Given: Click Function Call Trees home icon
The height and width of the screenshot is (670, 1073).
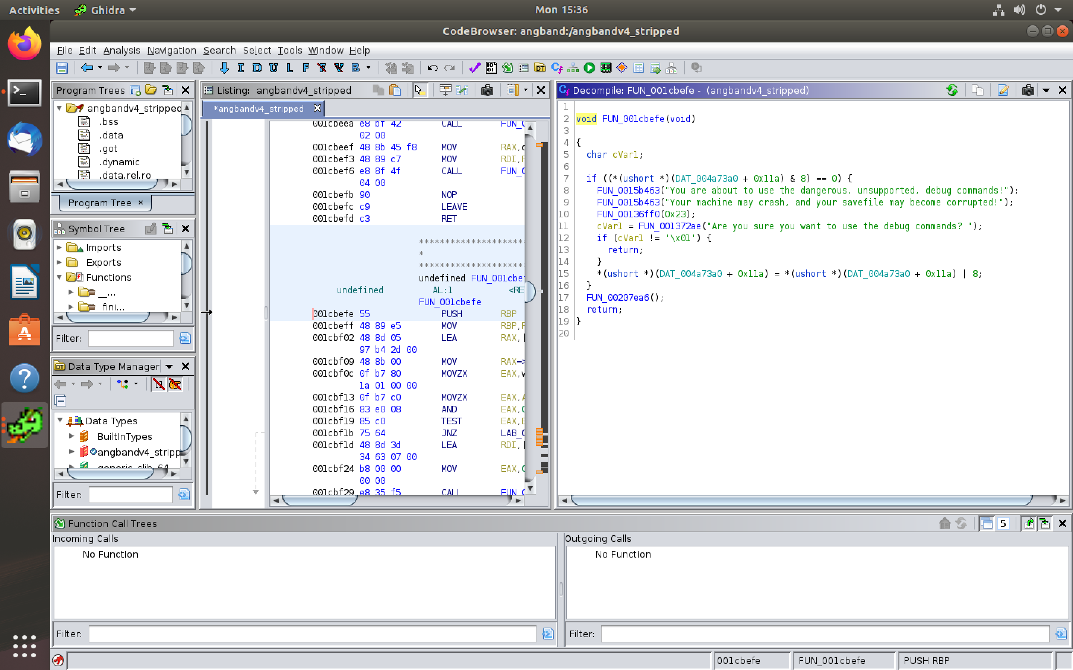Looking at the screenshot, I should pos(944,523).
